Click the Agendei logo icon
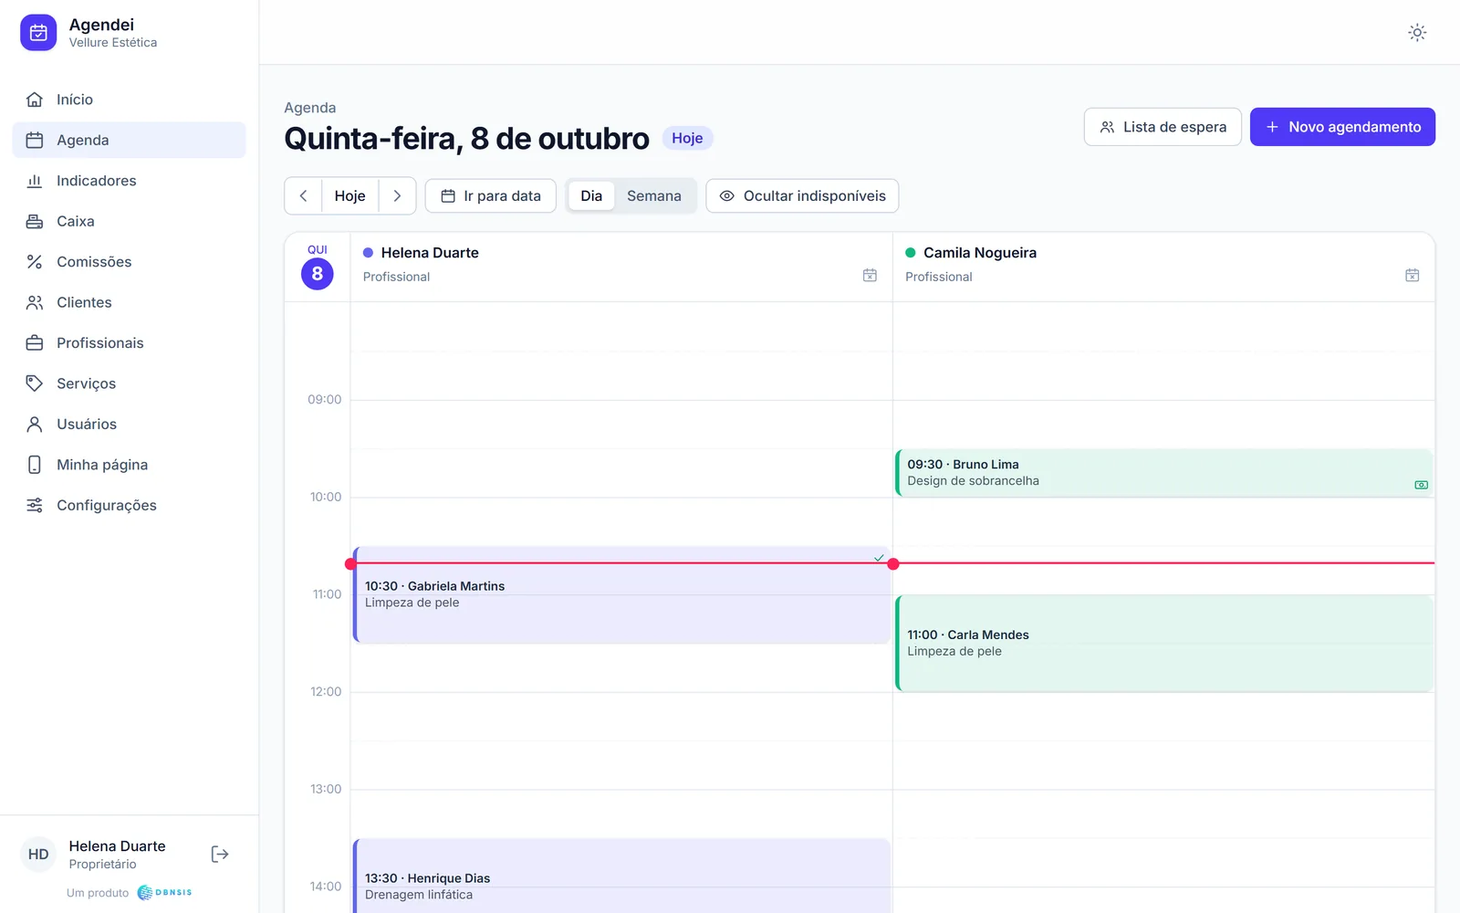This screenshot has width=1460, height=913. pos(38,33)
